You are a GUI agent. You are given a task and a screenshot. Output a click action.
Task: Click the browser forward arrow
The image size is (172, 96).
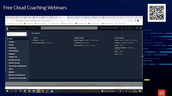10,21
